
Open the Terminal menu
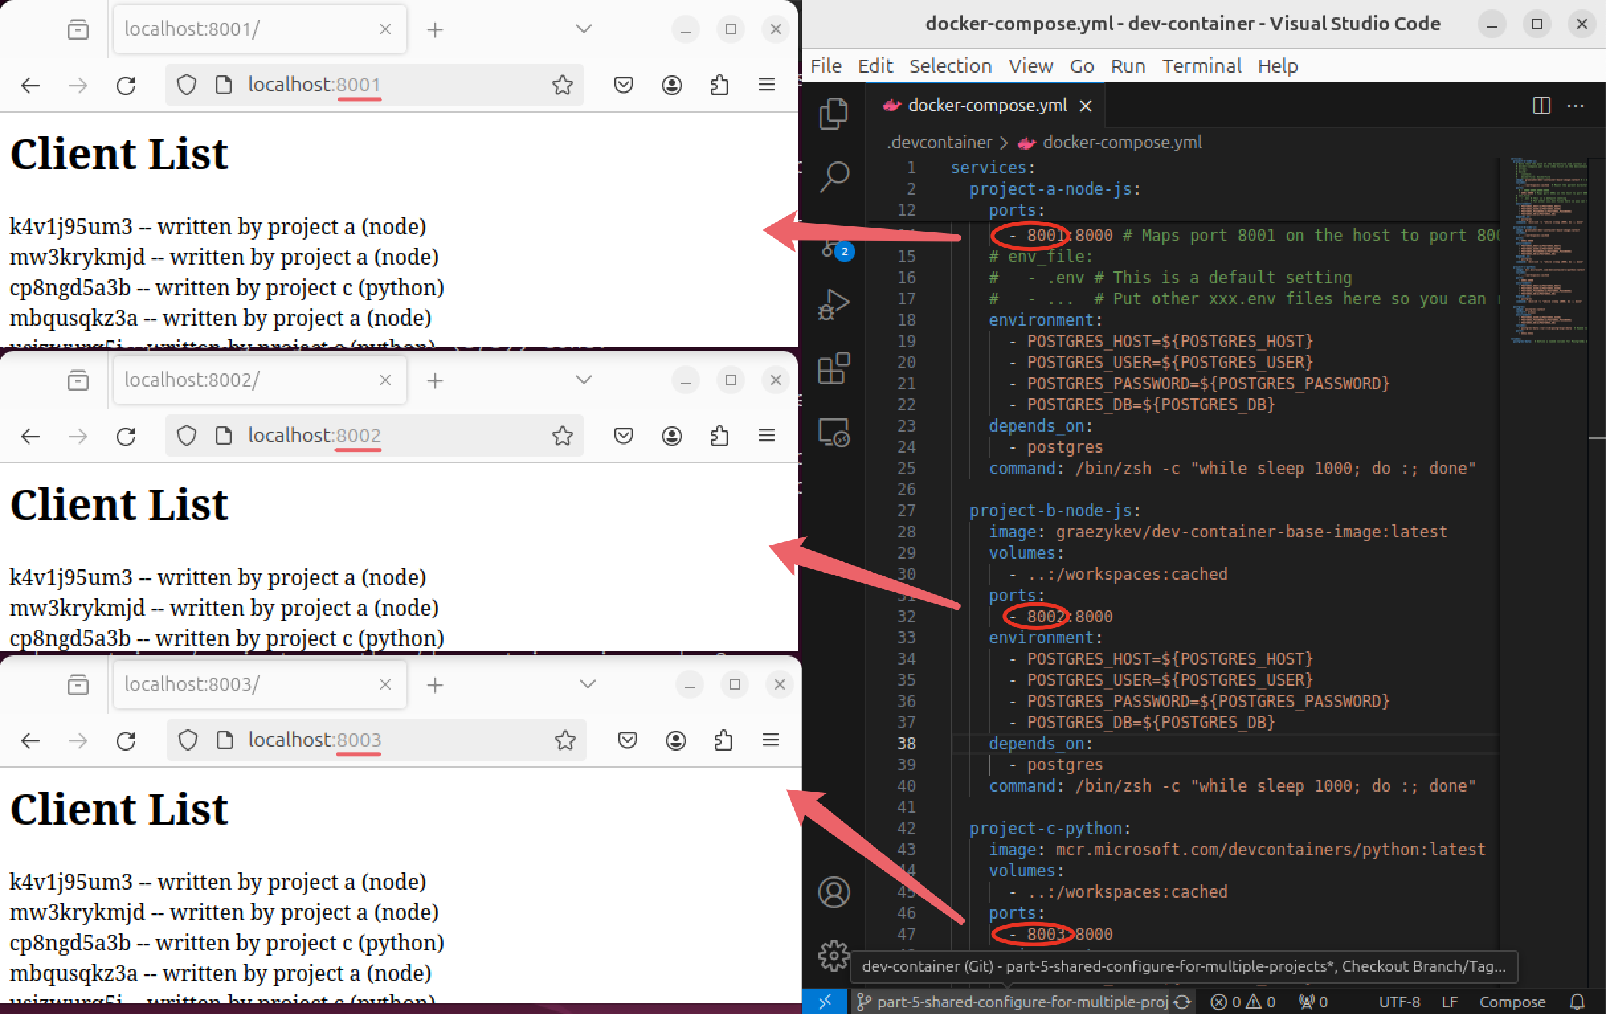(1201, 66)
